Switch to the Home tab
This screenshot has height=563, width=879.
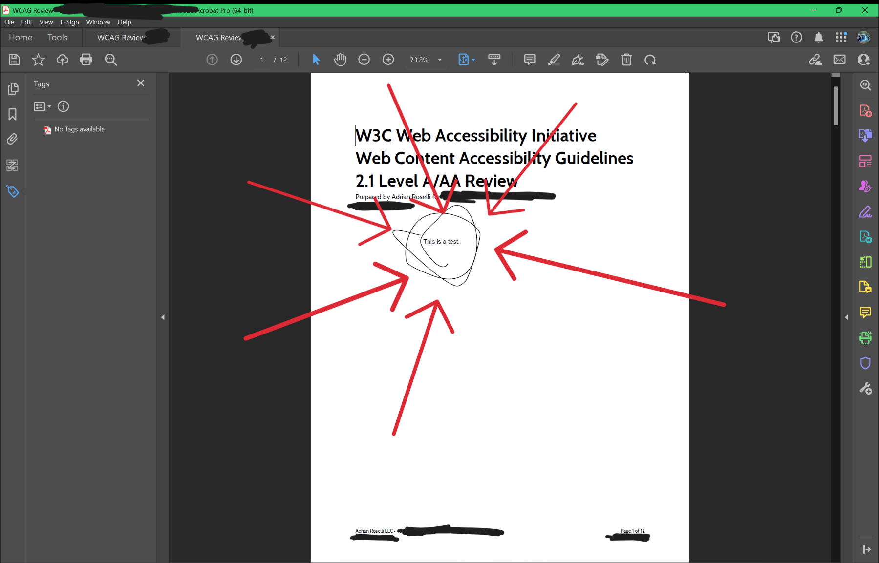(21, 37)
